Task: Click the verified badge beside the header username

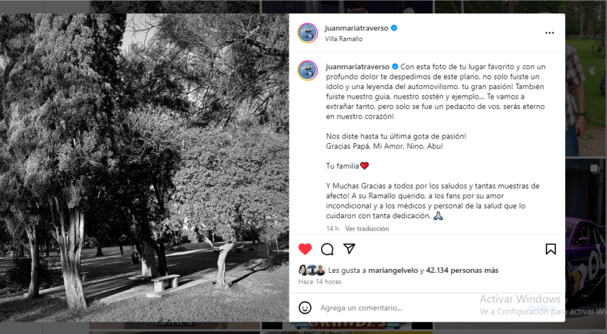Action: click(x=394, y=28)
